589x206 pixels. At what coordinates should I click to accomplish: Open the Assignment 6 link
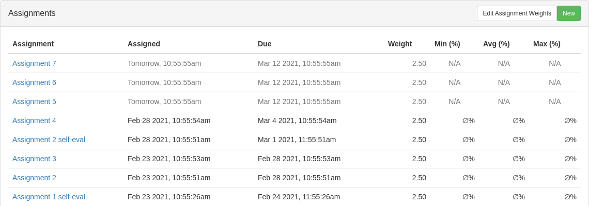(x=34, y=82)
